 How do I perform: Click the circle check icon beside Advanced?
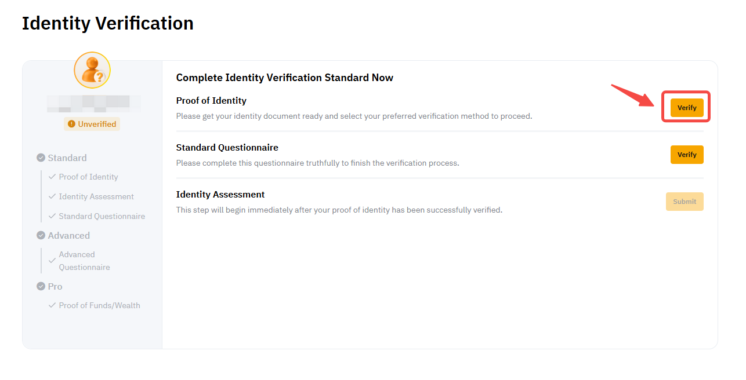click(x=41, y=235)
